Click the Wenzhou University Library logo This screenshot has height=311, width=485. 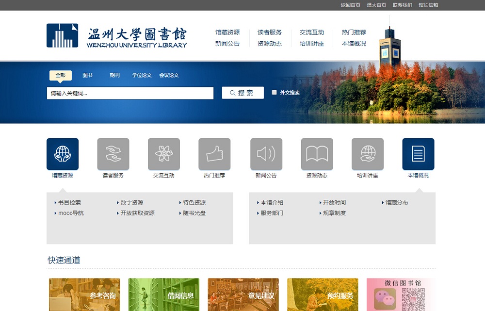click(116, 35)
